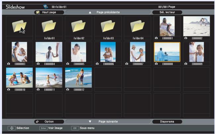
Task: Click the Folder01 name label
Action: click(x=49, y=38)
